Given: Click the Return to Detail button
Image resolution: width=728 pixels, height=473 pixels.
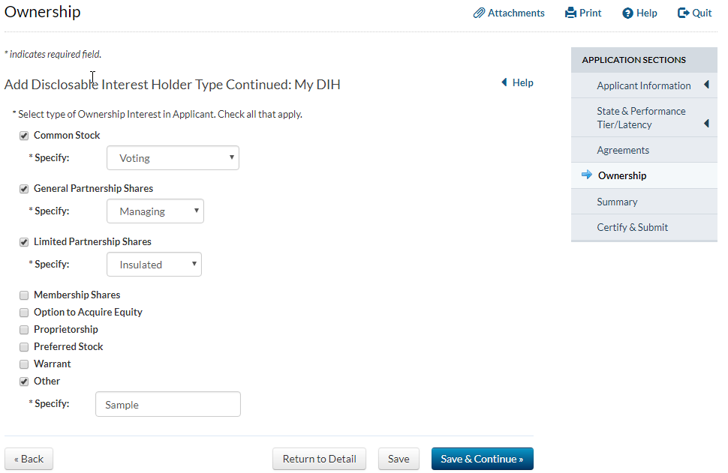Looking at the screenshot, I should click(x=319, y=459).
